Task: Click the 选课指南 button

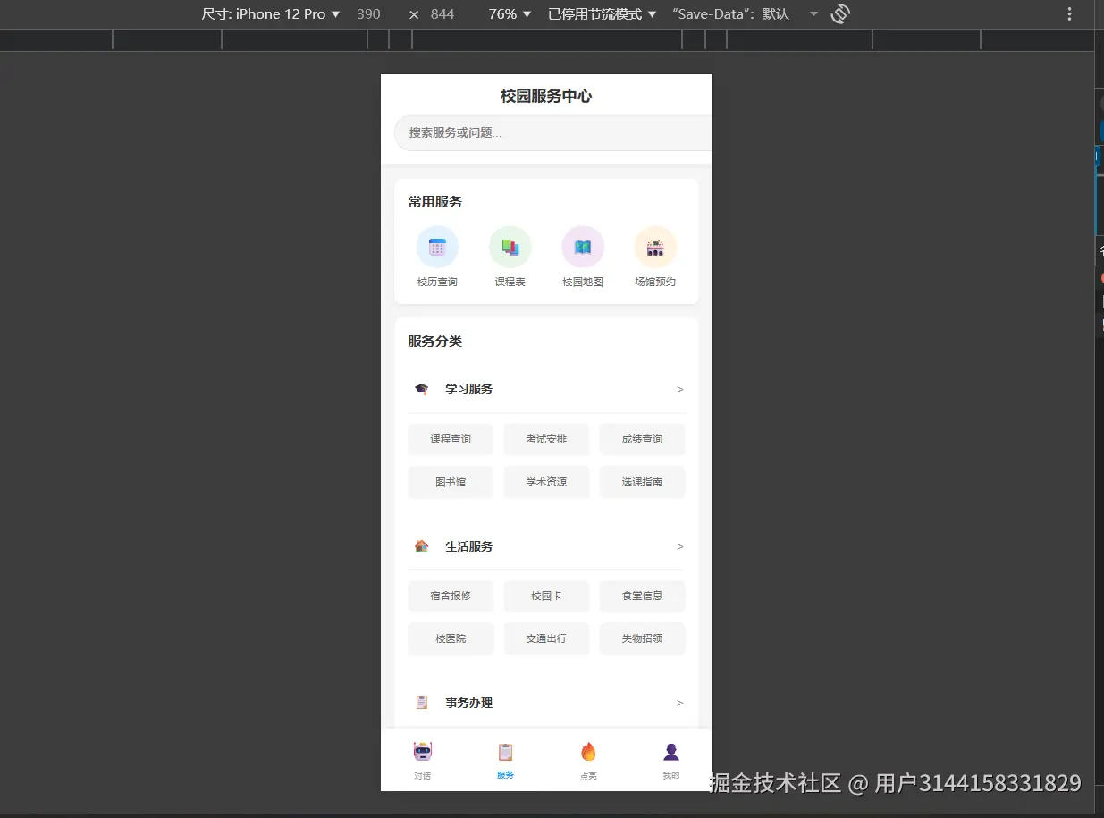Action: pyautogui.click(x=642, y=482)
